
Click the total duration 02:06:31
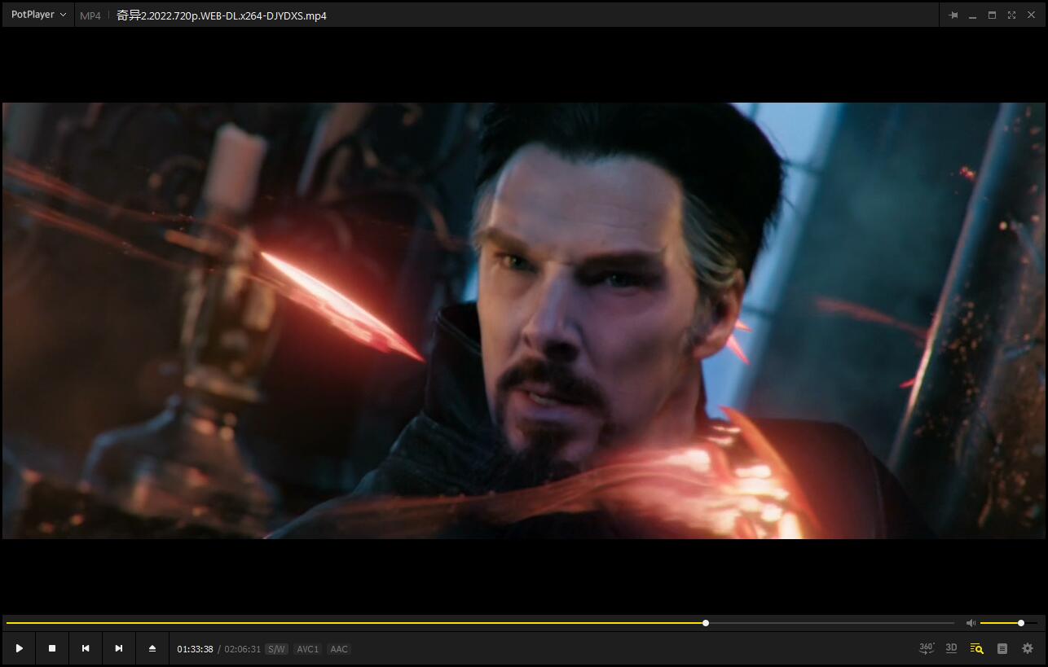click(243, 649)
